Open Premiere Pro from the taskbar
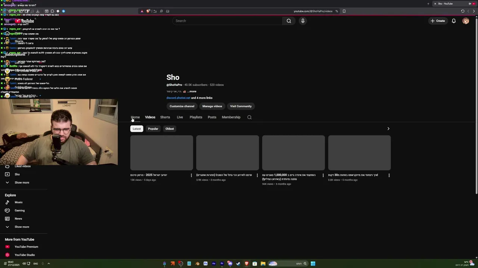 pos(222,264)
